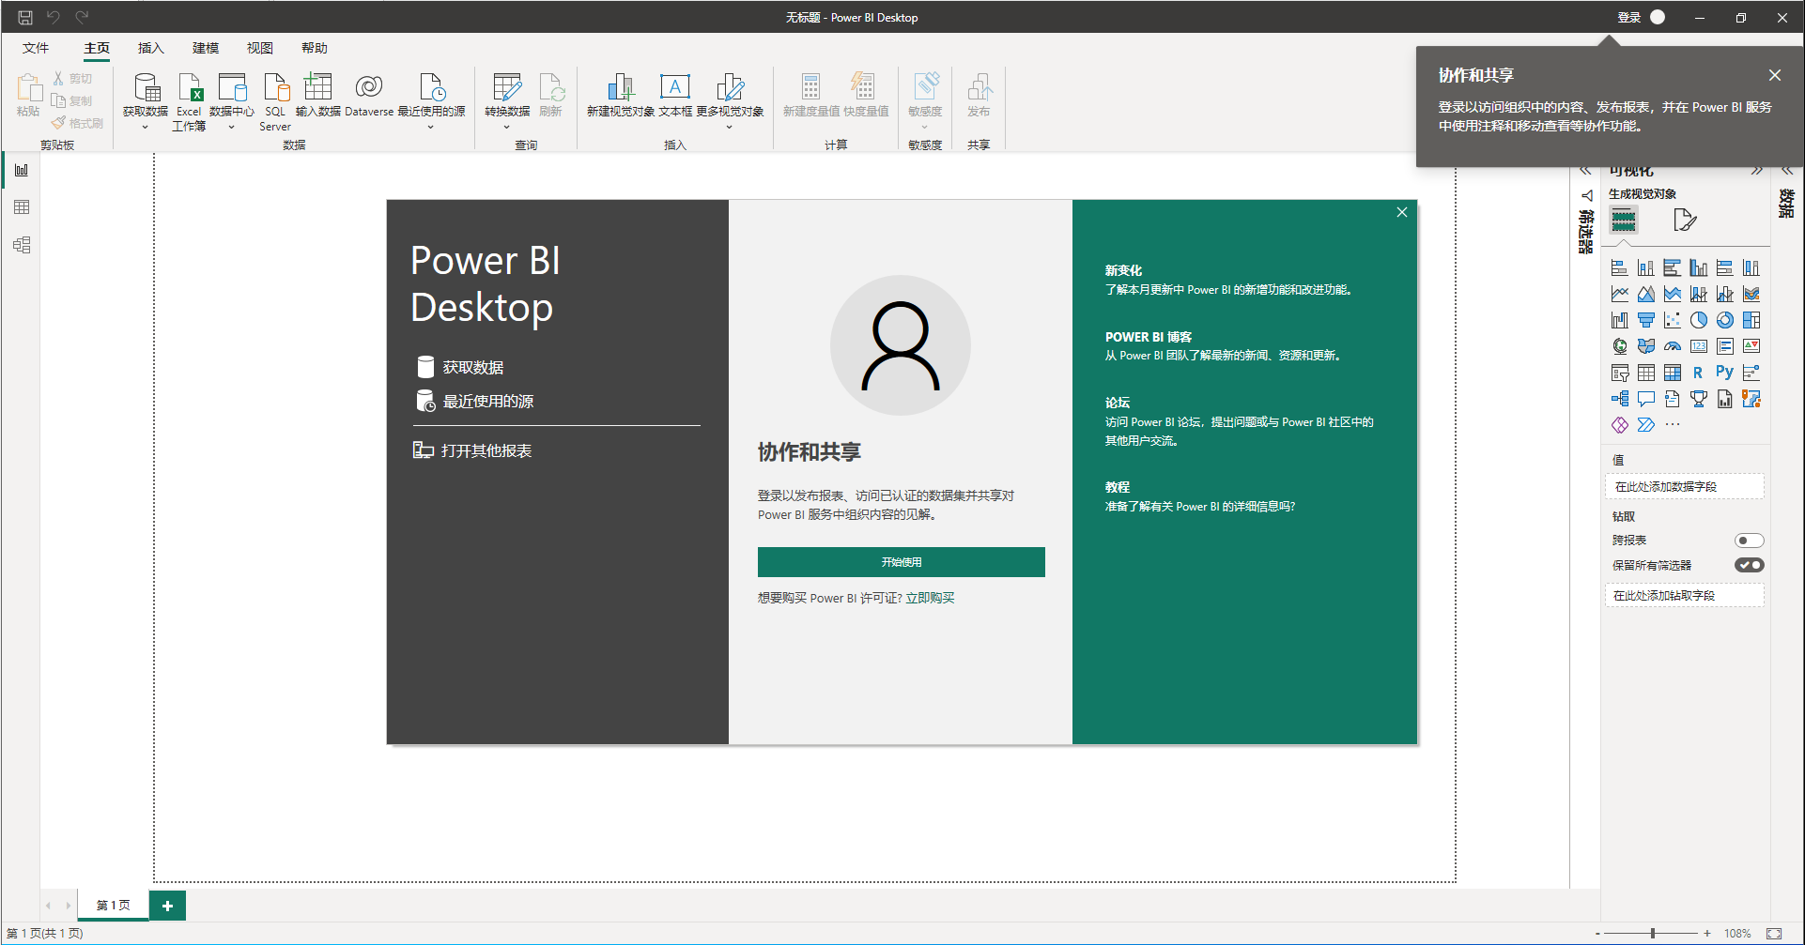This screenshot has height=945, width=1805.
Task: Click the 立即购买 link
Action: point(930,598)
